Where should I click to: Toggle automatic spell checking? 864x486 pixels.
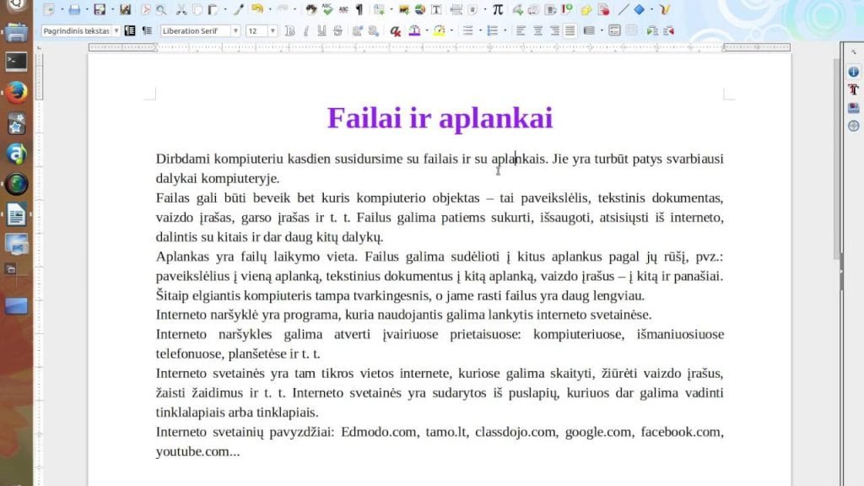coord(344,9)
